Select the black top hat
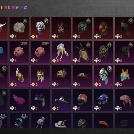The width and height of the screenshot is (134, 134). (x=124, y=121)
